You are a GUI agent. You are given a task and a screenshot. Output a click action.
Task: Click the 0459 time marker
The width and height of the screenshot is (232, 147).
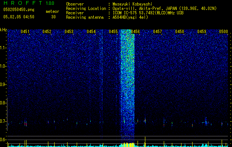click(202, 32)
